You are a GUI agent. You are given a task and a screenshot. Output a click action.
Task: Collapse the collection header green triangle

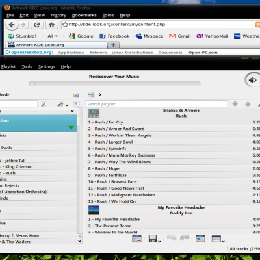point(71,127)
